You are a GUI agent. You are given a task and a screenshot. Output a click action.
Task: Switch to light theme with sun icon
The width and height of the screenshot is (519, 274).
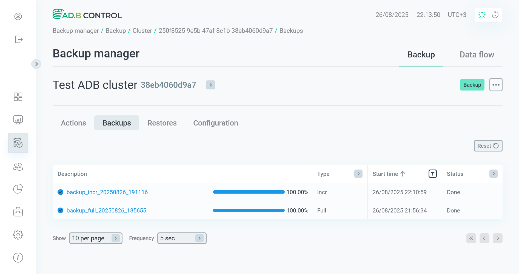[x=482, y=15]
